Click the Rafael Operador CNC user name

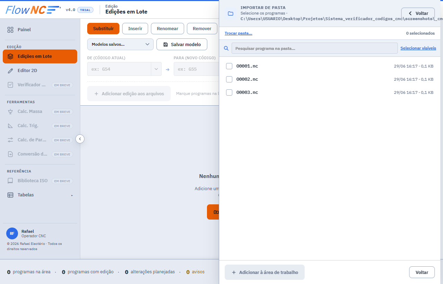tap(34, 233)
